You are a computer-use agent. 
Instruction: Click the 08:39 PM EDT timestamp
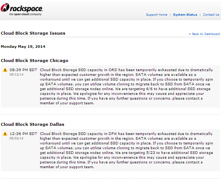click(x=23, y=69)
